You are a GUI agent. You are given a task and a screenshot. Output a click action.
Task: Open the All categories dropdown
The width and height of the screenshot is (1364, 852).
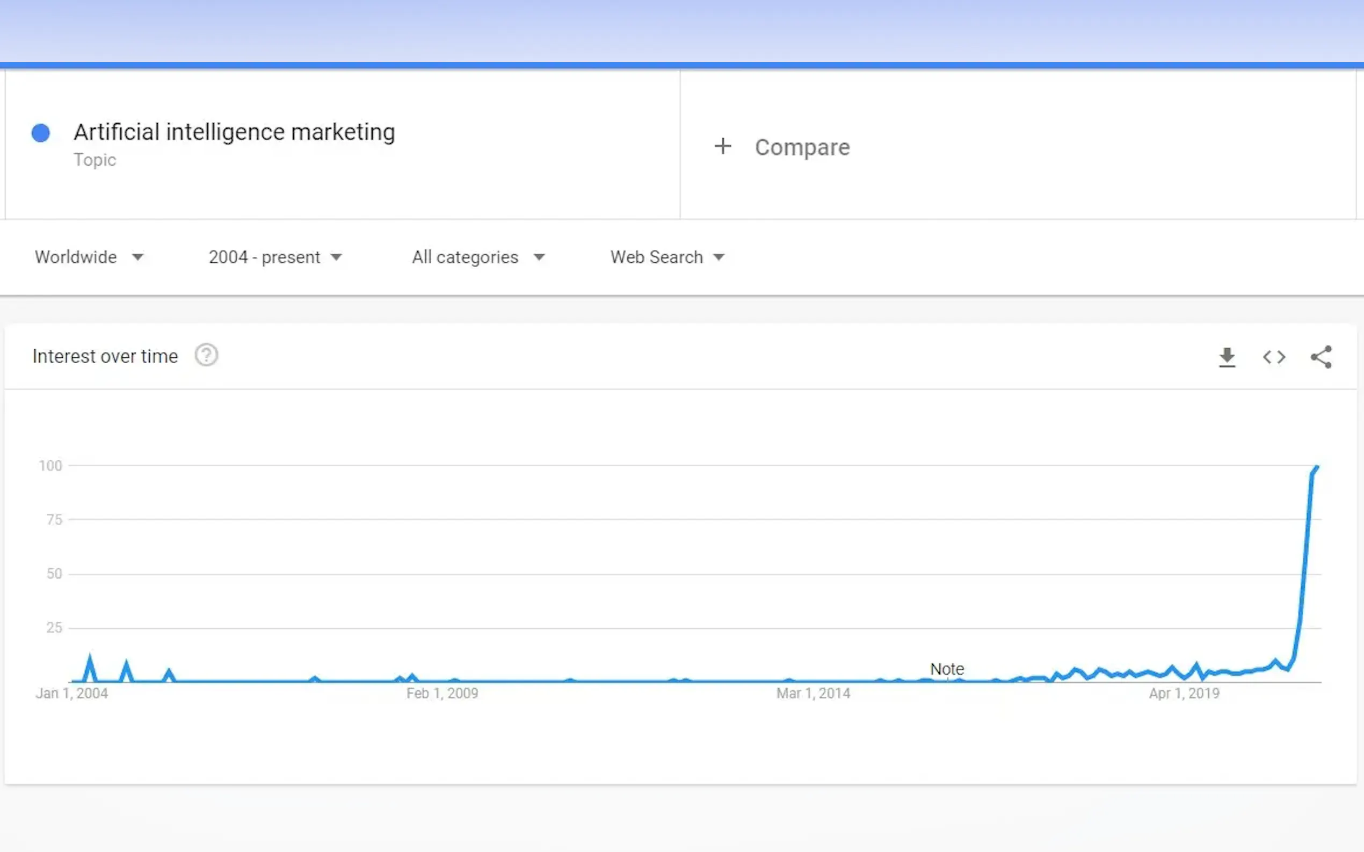pos(478,258)
